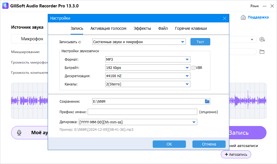
Task: Switch to the Горячие клавиши tab
Action: click(191, 29)
